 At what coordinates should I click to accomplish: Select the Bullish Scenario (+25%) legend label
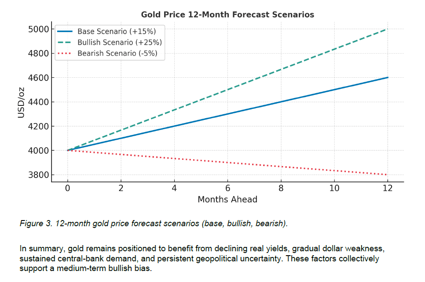pyautogui.click(x=120, y=43)
